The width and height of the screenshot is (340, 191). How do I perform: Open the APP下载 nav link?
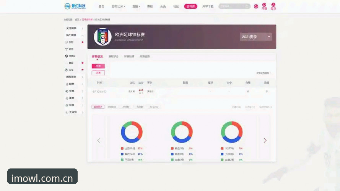208,6
